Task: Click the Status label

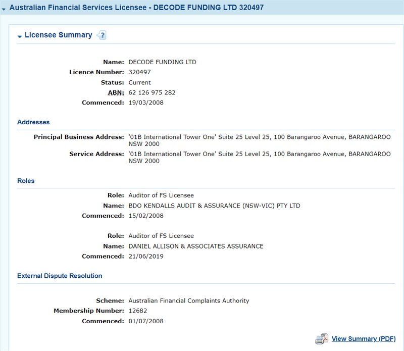Action: (x=112, y=82)
